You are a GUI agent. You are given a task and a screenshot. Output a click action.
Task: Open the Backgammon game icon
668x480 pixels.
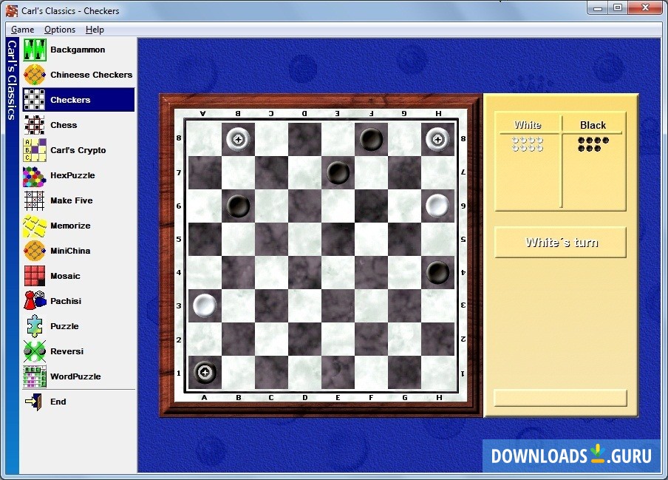(x=35, y=50)
